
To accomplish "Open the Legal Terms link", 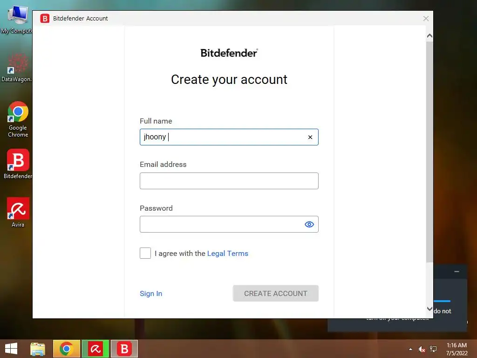I will [x=227, y=253].
